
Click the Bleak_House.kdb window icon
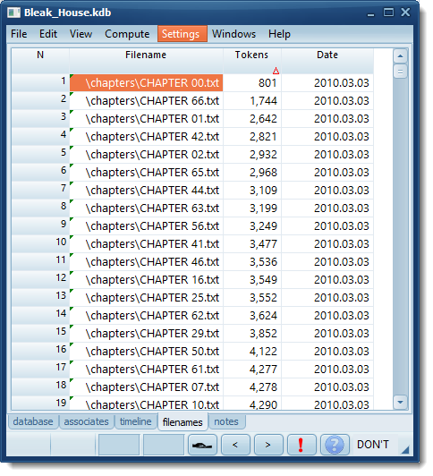(13, 13)
